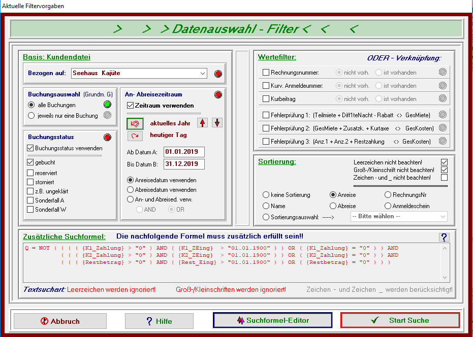Click the red indicator beside Bezogen auf
This screenshot has width=473, height=337.
(x=218, y=74)
